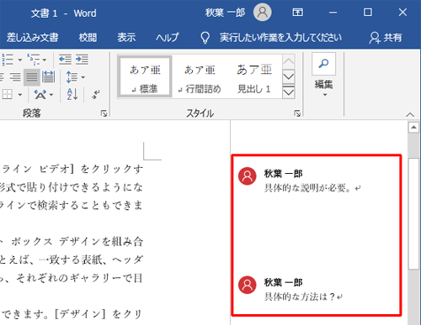Select the 標準 style
The height and width of the screenshot is (325, 421).
click(145, 76)
